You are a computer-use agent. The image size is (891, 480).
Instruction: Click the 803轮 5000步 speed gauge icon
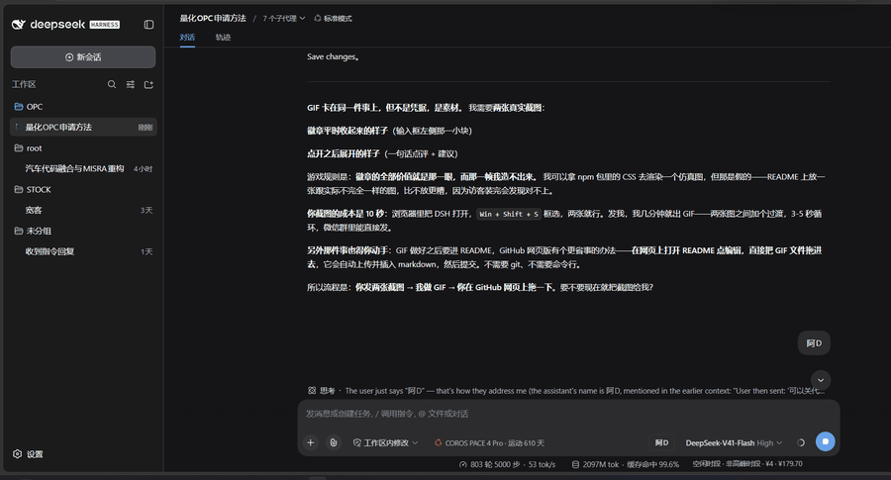[x=463, y=465]
